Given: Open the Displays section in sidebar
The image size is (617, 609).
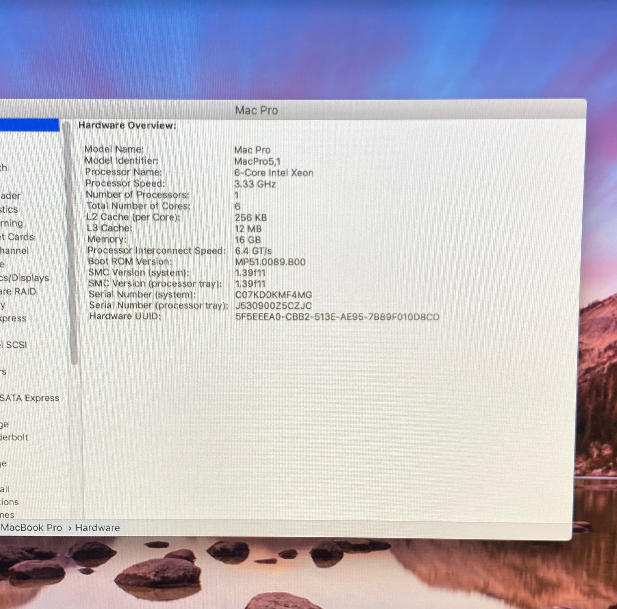Looking at the screenshot, I should click(x=24, y=278).
